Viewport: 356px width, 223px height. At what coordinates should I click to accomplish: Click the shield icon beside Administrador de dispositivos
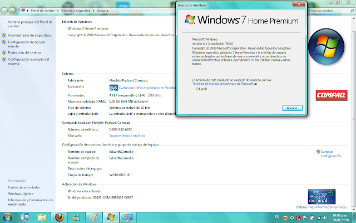point(4,35)
